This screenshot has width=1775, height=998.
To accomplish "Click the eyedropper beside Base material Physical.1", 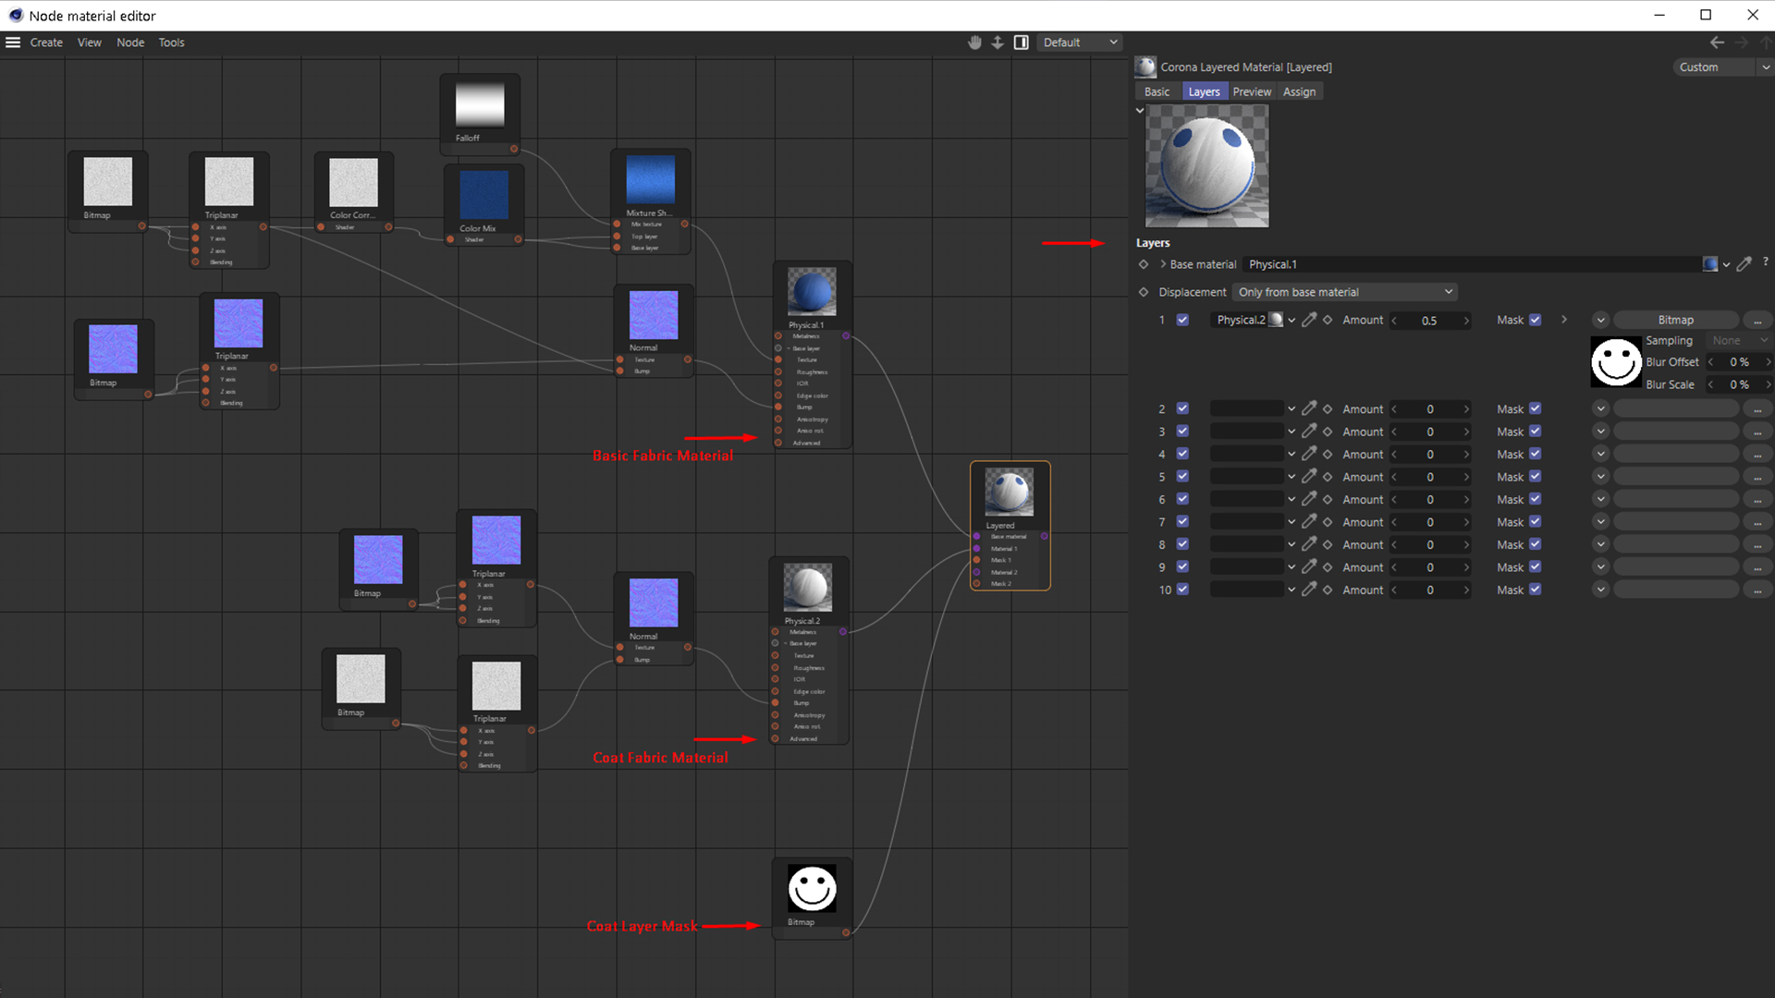I will (1744, 264).
